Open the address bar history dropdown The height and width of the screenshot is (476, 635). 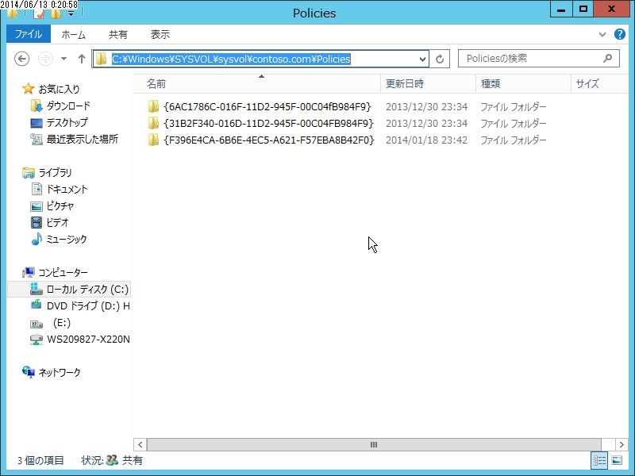(422, 59)
